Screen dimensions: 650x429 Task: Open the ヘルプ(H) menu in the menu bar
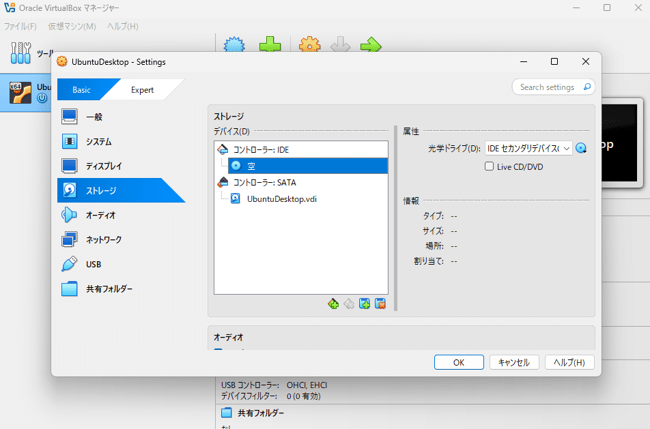(123, 27)
